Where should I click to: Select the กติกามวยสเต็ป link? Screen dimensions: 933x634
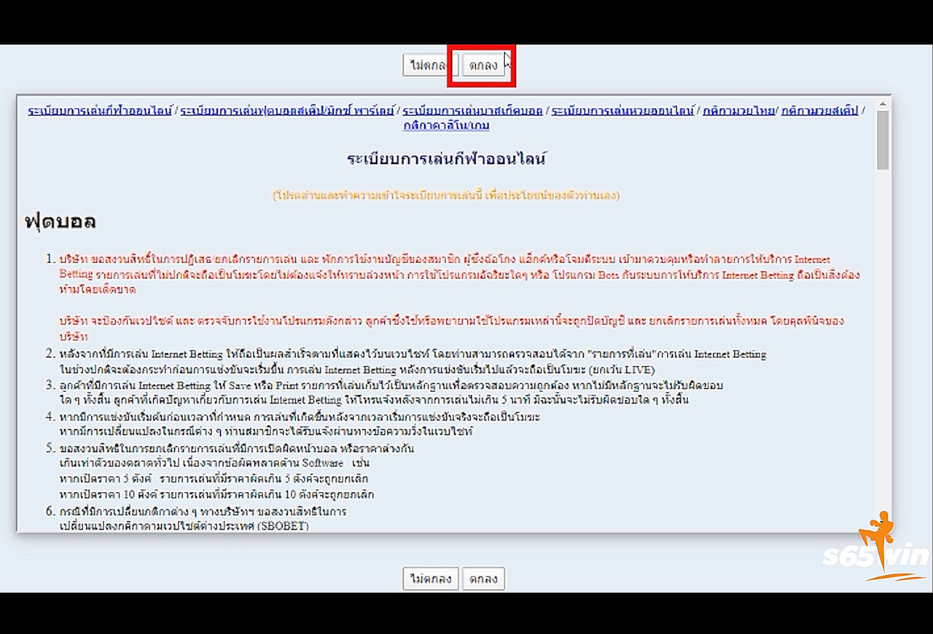click(819, 111)
